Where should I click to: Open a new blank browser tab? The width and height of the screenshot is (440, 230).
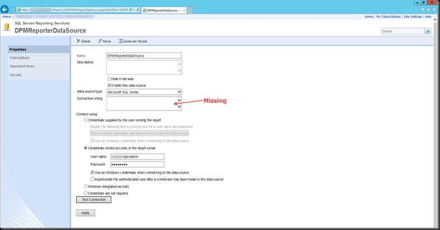[189, 11]
